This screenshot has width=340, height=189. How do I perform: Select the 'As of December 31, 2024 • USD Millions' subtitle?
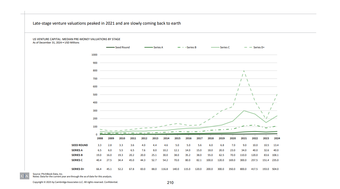(56, 43)
